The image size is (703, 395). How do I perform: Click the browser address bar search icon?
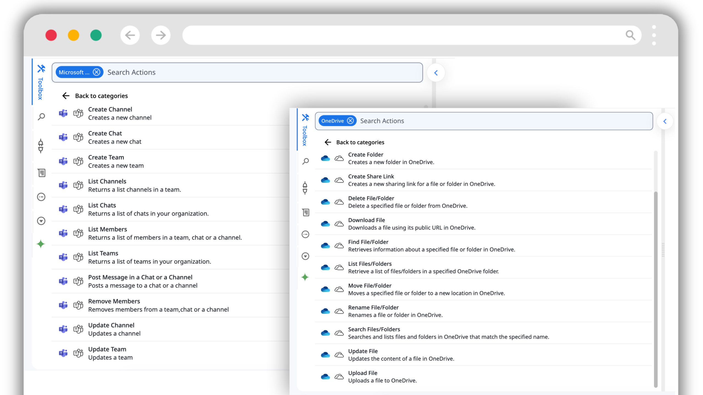[x=630, y=35]
